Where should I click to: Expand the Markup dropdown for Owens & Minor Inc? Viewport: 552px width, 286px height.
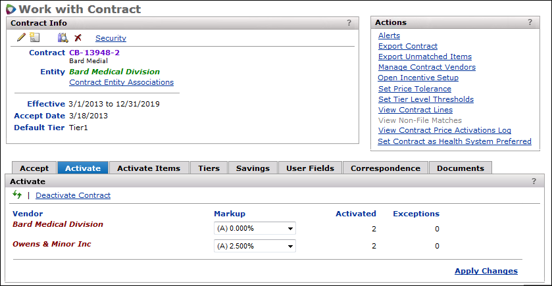(255, 246)
